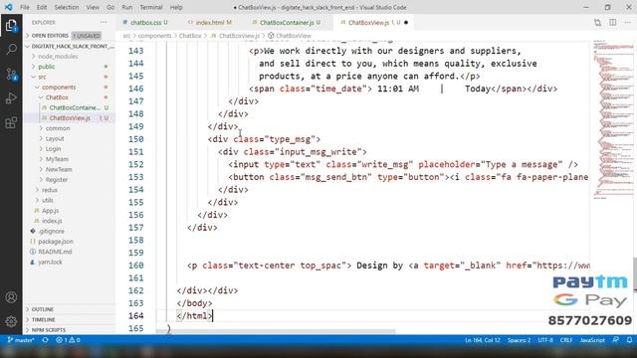Synchronize changes in status bar

pos(45,340)
